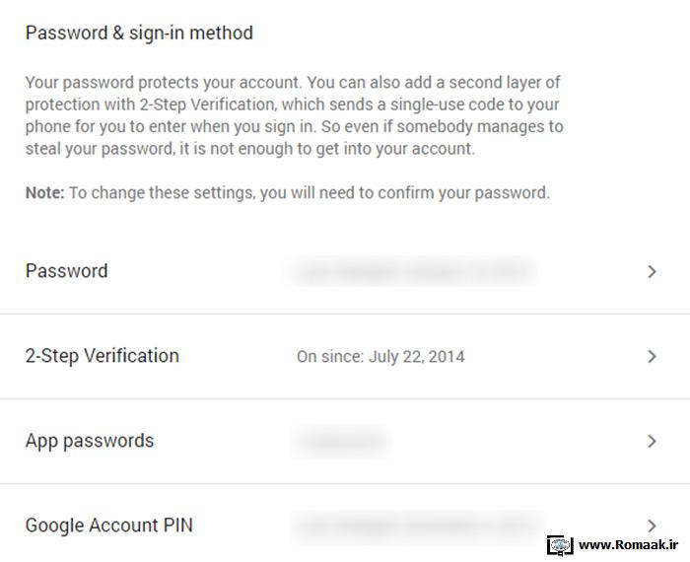Visit the www.Romaak.ir watermark link

tap(628, 545)
